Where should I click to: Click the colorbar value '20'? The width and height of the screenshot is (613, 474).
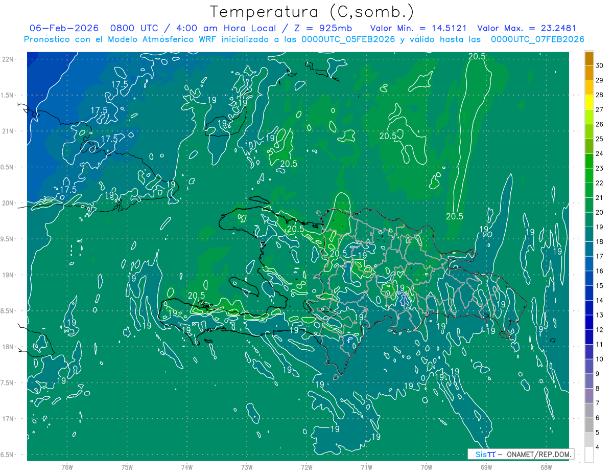coord(600,212)
